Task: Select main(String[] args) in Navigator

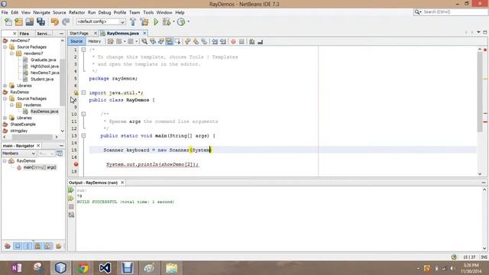Action: point(39,167)
